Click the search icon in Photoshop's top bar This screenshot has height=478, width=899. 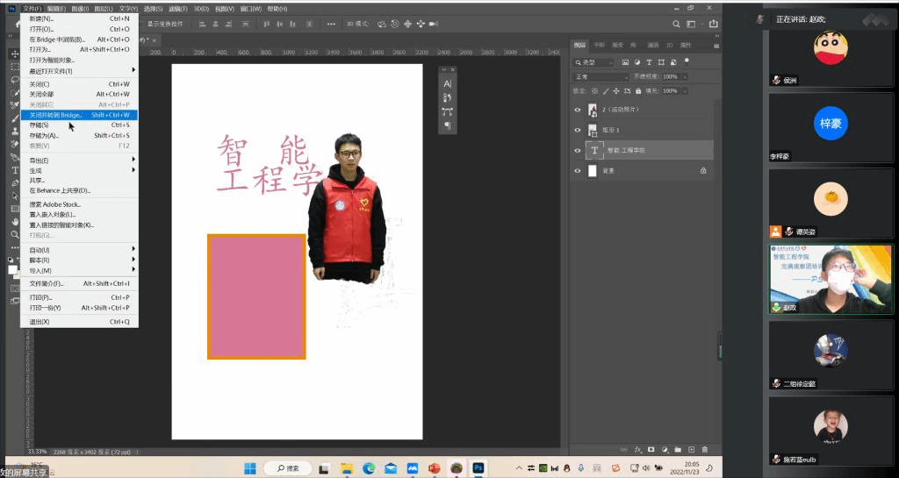tap(675, 24)
